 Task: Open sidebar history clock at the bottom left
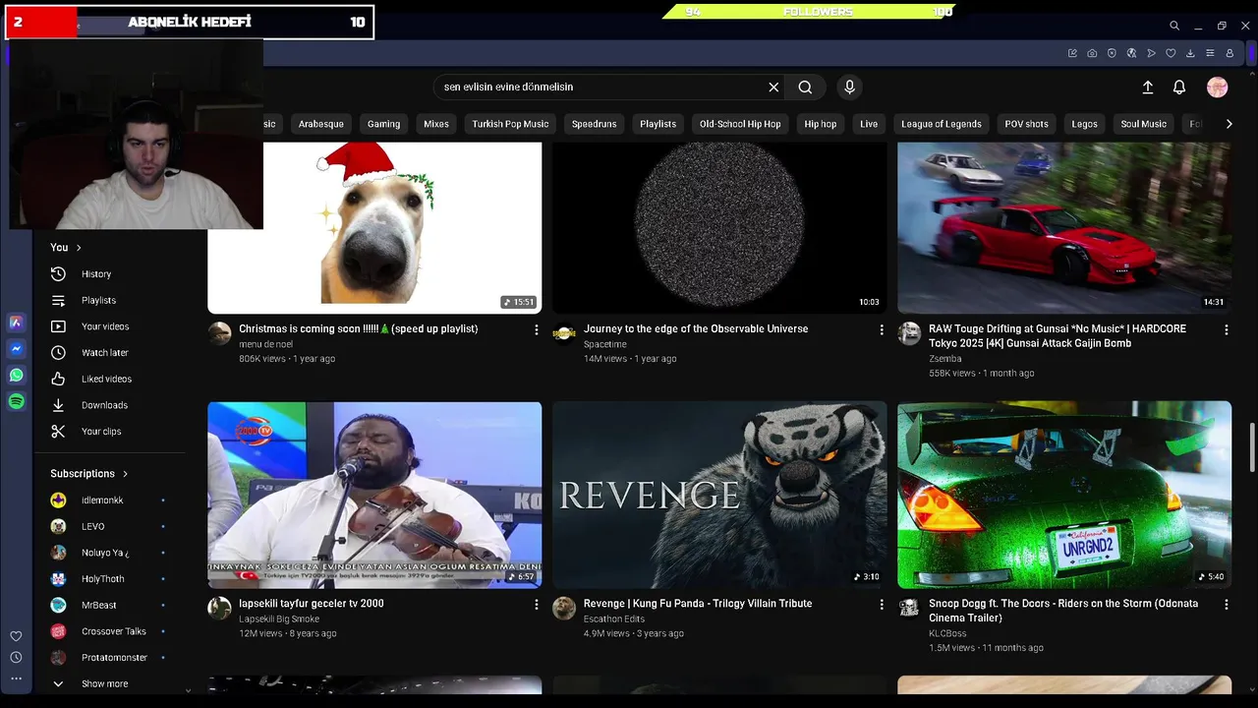click(16, 657)
